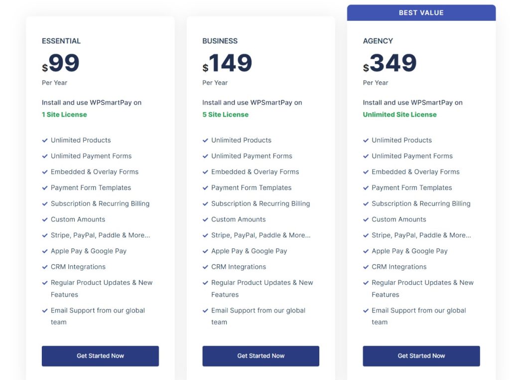The image size is (510, 380).
Task: Click checkmark beside Agency's CRM Integrations
Action: coord(366,267)
